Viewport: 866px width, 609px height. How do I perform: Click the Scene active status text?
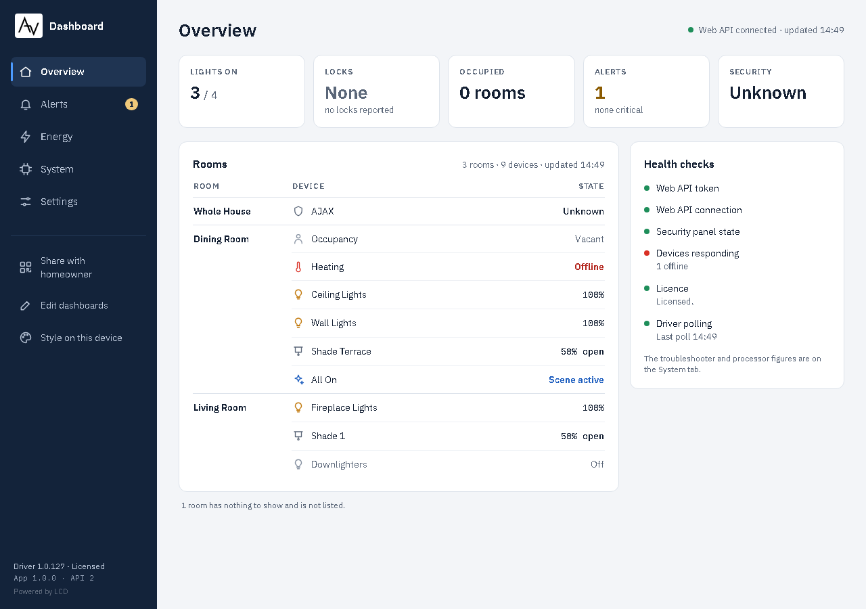coord(576,380)
